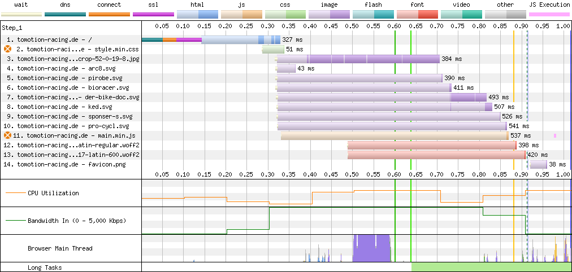The height and width of the screenshot is (272, 572).
Task: Click the purple bar of crop-52-0-19-8.jpg
Action: pyautogui.click(x=358, y=59)
